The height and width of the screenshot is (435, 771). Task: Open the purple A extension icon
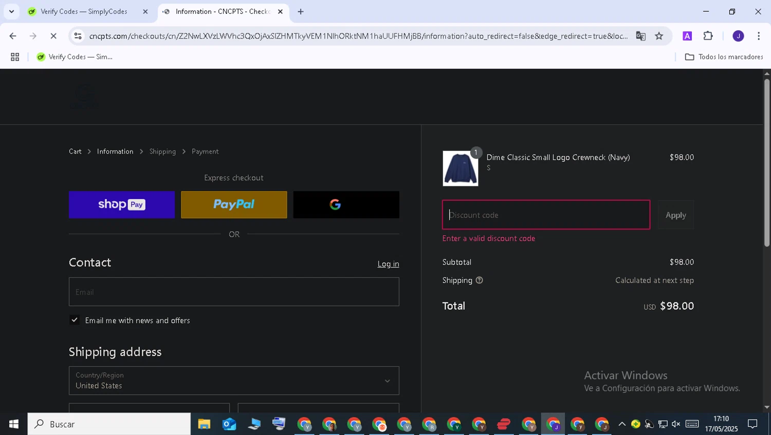point(687,36)
